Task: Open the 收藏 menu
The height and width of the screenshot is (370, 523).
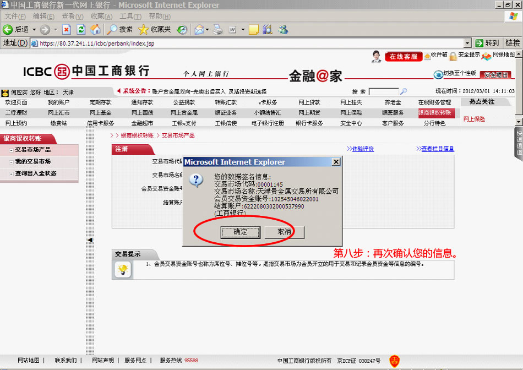Action: point(101,17)
